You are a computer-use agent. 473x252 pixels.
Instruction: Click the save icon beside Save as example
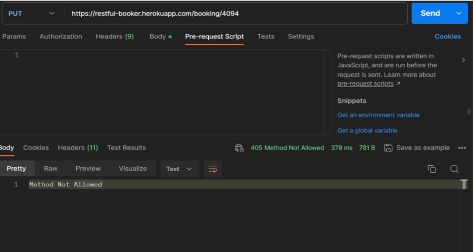tap(388, 148)
